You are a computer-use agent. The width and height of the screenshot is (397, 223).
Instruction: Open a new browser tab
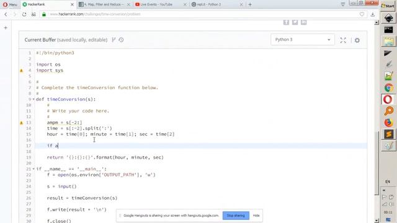(250, 4)
